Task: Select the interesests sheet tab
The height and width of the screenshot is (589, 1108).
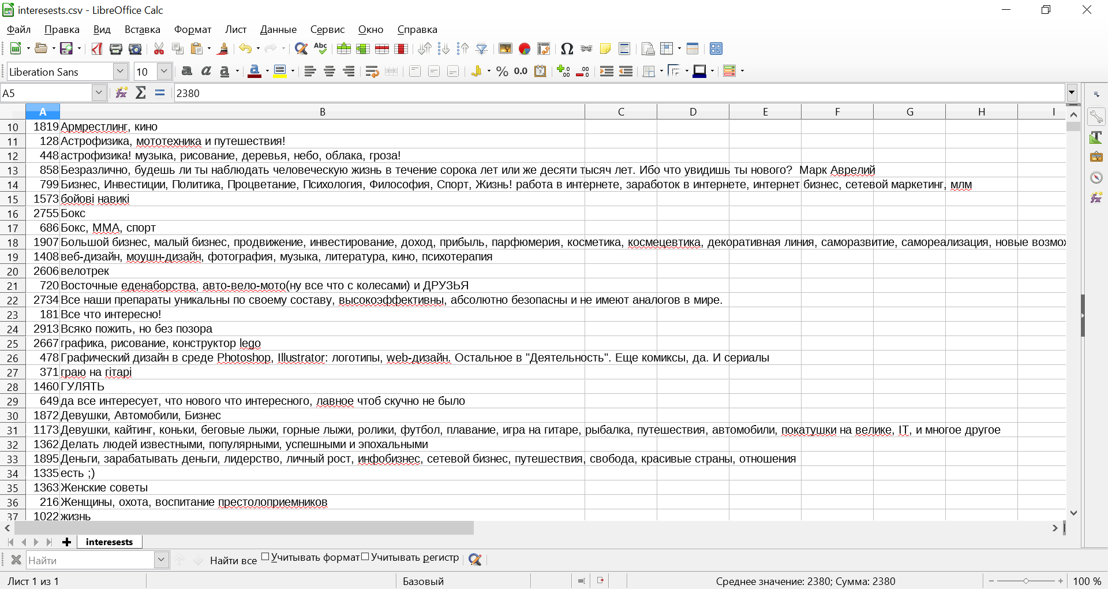Action: 109,542
